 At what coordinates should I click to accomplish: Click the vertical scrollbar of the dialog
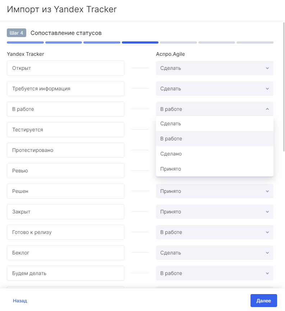284,87
